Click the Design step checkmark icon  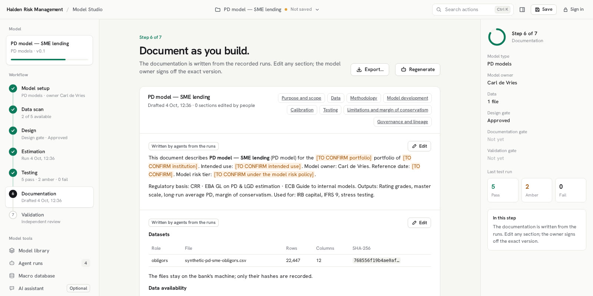13,131
